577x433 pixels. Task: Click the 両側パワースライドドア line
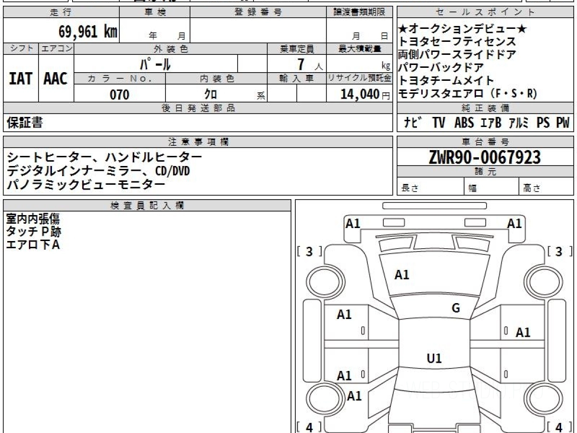457,55
